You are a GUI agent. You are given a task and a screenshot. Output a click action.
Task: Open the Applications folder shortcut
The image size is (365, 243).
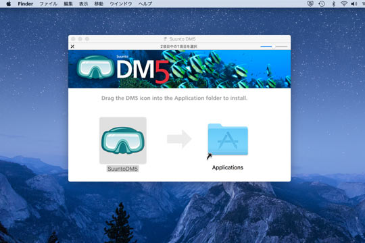228,141
